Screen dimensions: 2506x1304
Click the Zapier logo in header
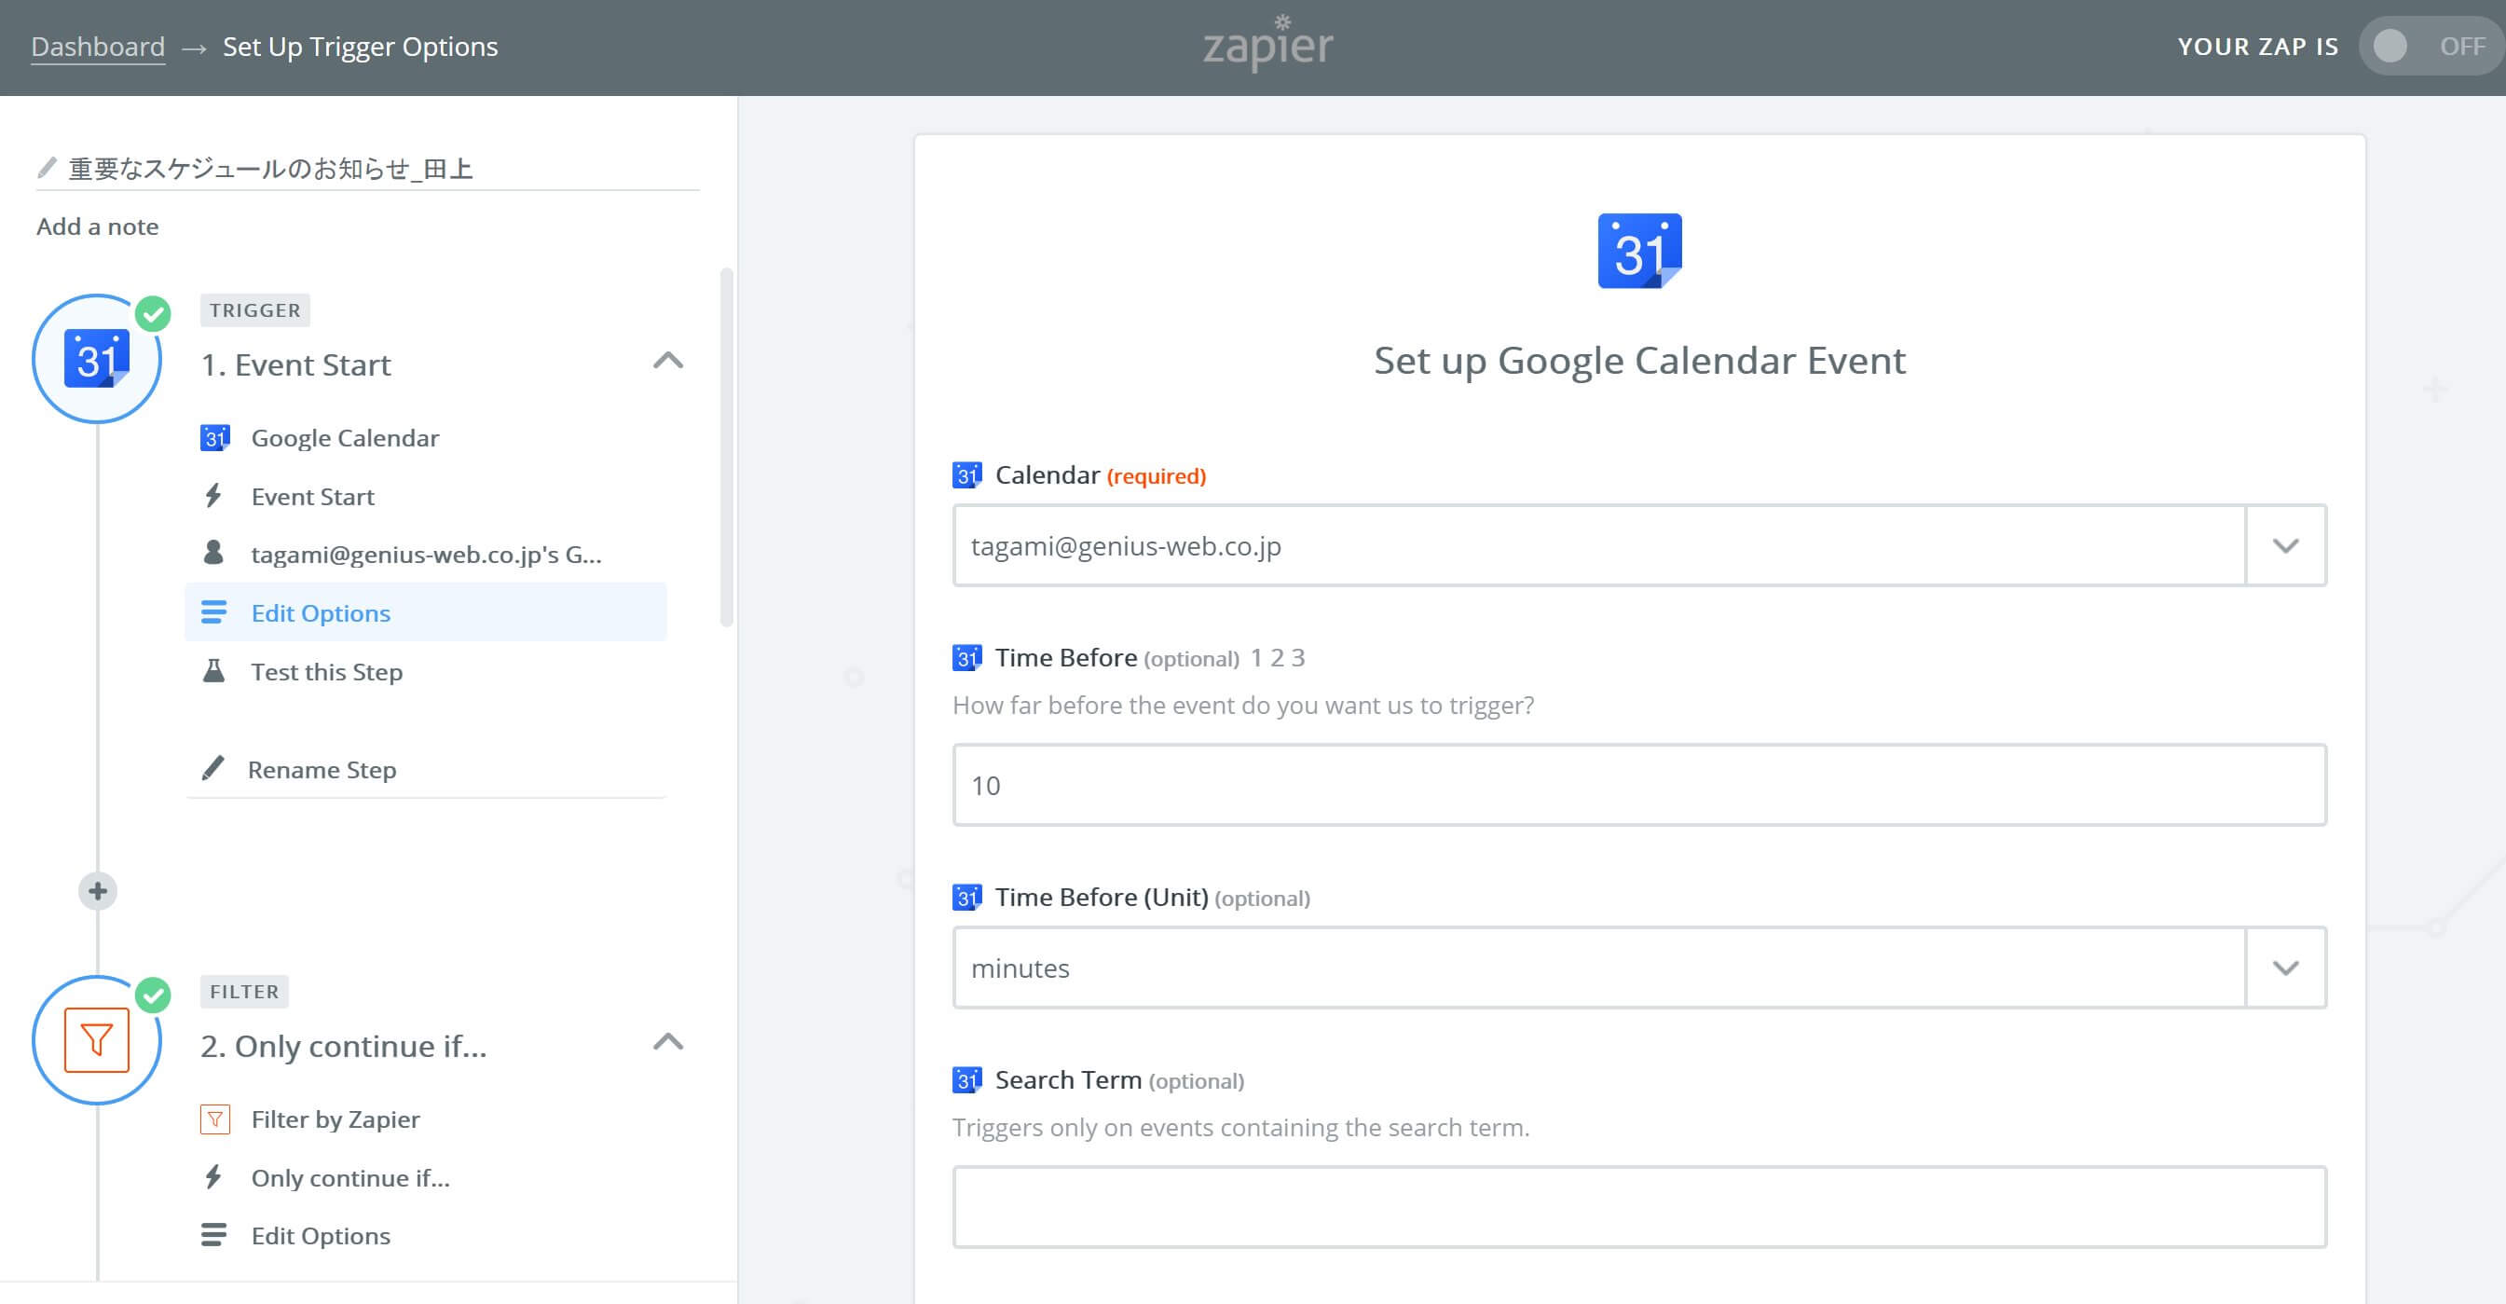(1267, 43)
